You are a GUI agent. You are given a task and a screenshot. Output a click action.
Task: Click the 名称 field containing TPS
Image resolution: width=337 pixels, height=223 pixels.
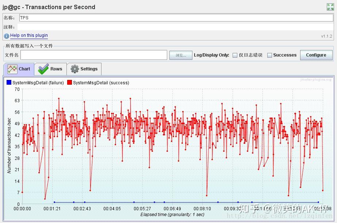176,18
